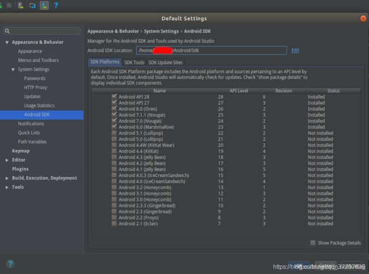Expand the Editor tree arrow
Viewport: 369px width, 274px height.
click(7, 160)
